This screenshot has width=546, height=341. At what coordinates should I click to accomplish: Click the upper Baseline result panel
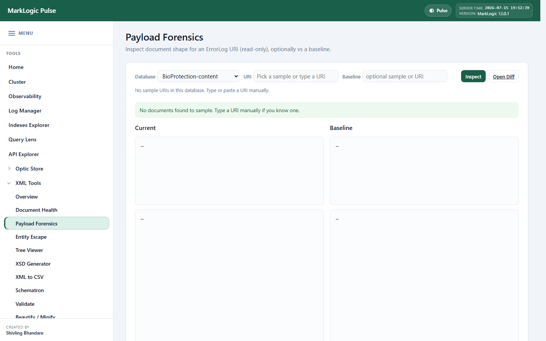pyautogui.click(x=424, y=171)
